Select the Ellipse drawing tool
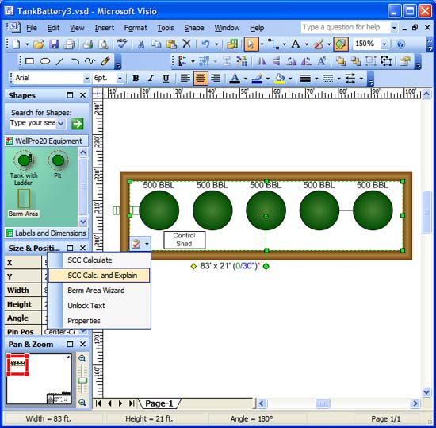 44,61
